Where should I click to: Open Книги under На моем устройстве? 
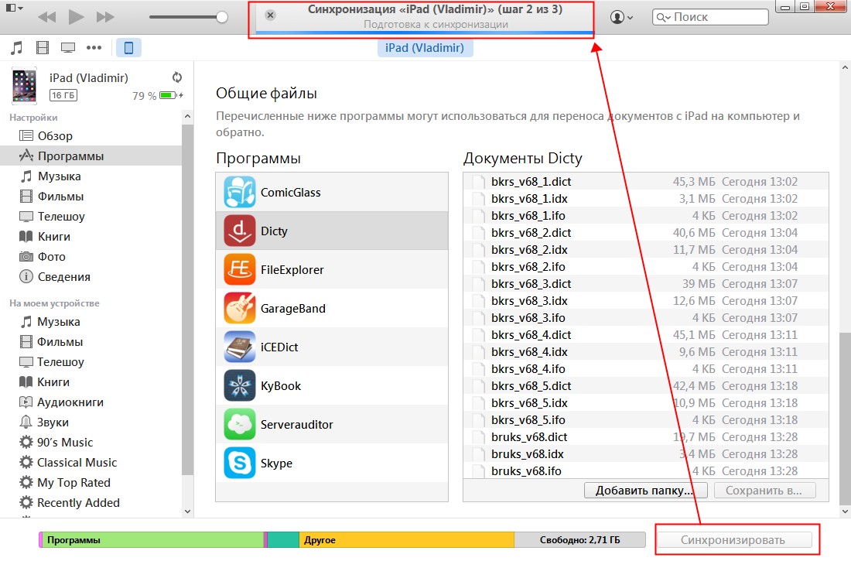click(x=92, y=381)
